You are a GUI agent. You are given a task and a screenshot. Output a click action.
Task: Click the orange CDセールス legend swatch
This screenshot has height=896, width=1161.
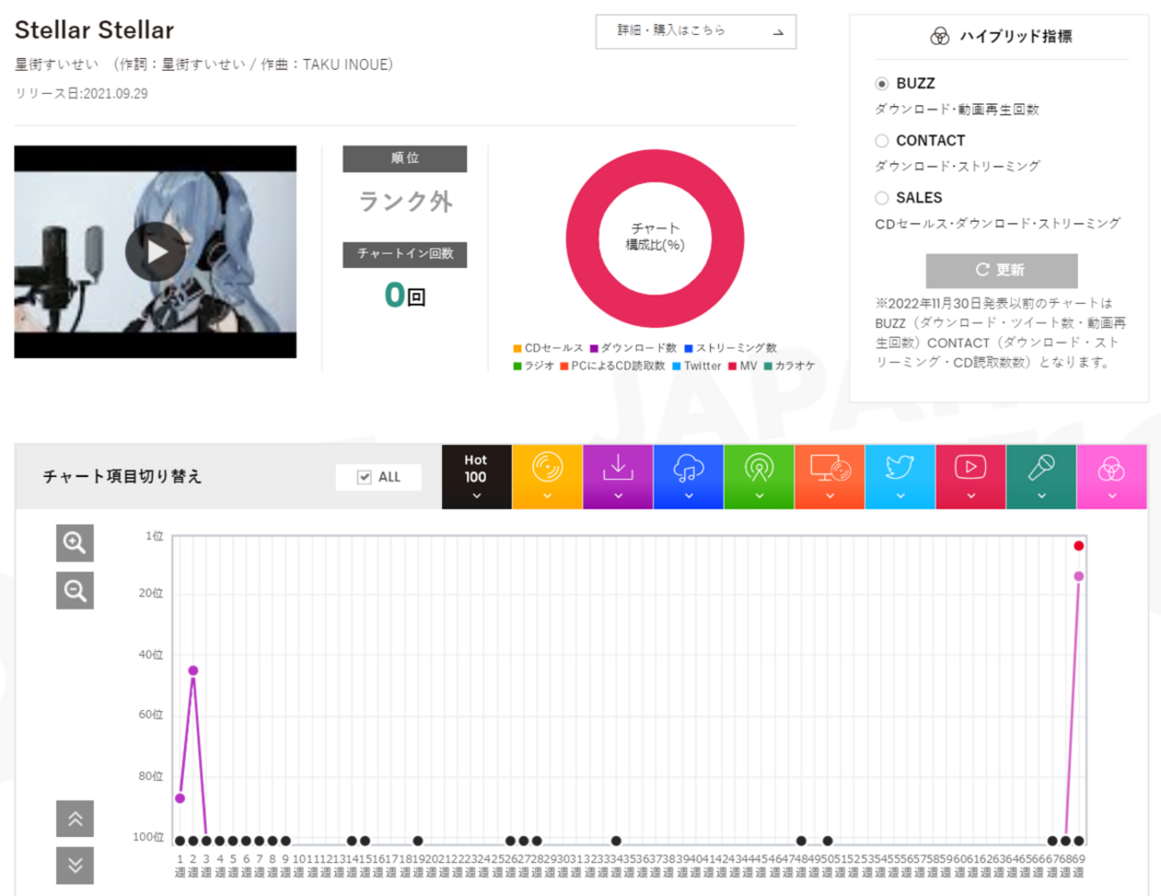[x=517, y=348]
